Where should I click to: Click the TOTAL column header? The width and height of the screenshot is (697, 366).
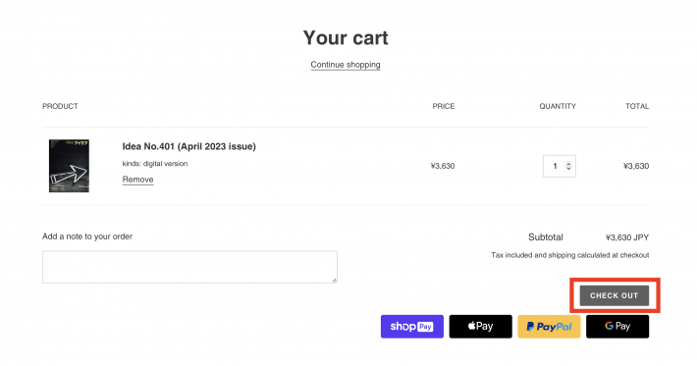click(637, 106)
